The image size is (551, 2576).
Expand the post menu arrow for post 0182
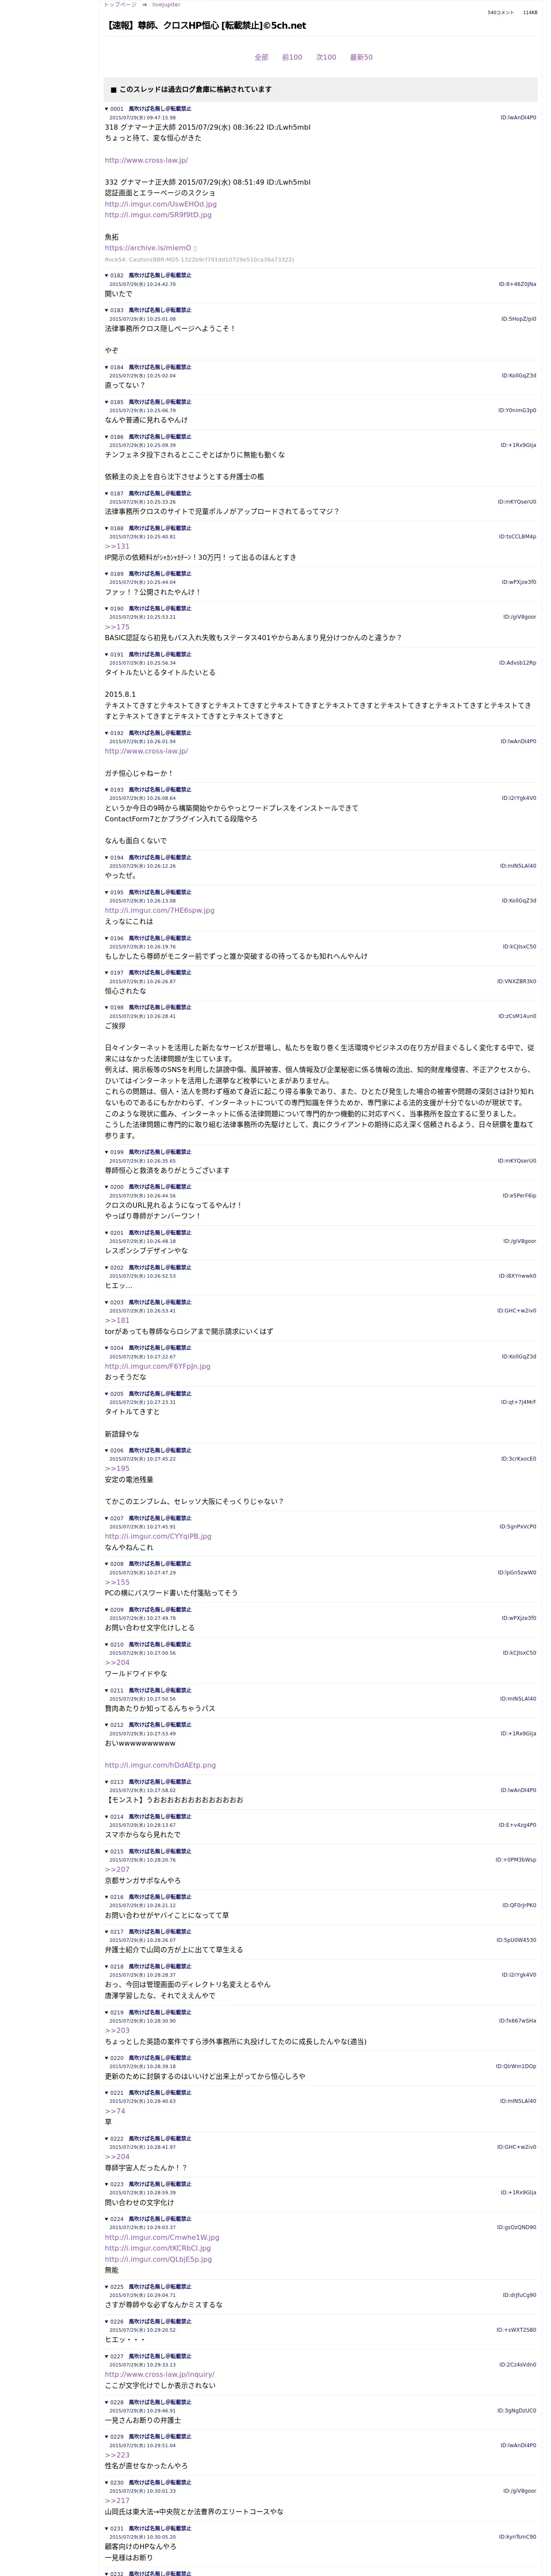(x=107, y=275)
